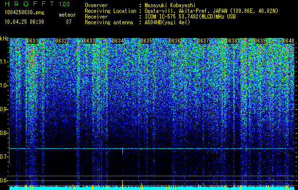Click the 0636 time marker
The width and height of the screenshot is (298, 190).
click(175, 41)
